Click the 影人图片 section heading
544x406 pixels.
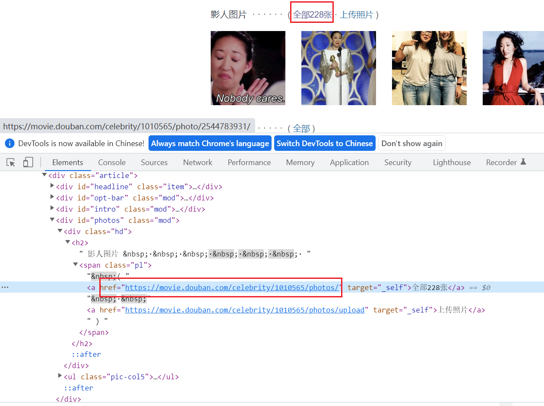click(228, 15)
